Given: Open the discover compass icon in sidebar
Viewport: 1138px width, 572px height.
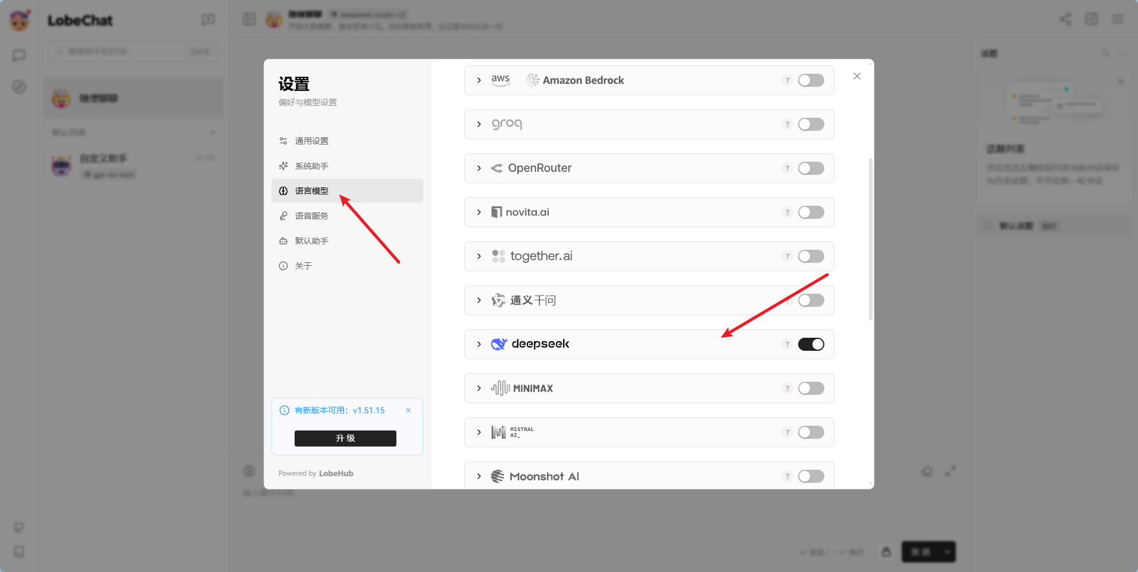Looking at the screenshot, I should [19, 87].
